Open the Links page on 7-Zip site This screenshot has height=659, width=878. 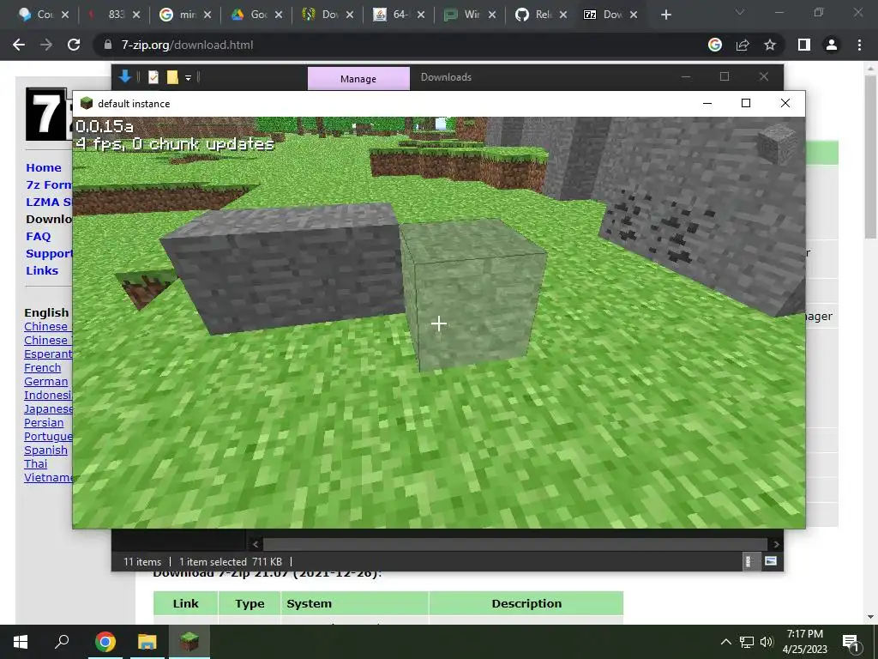pos(42,270)
